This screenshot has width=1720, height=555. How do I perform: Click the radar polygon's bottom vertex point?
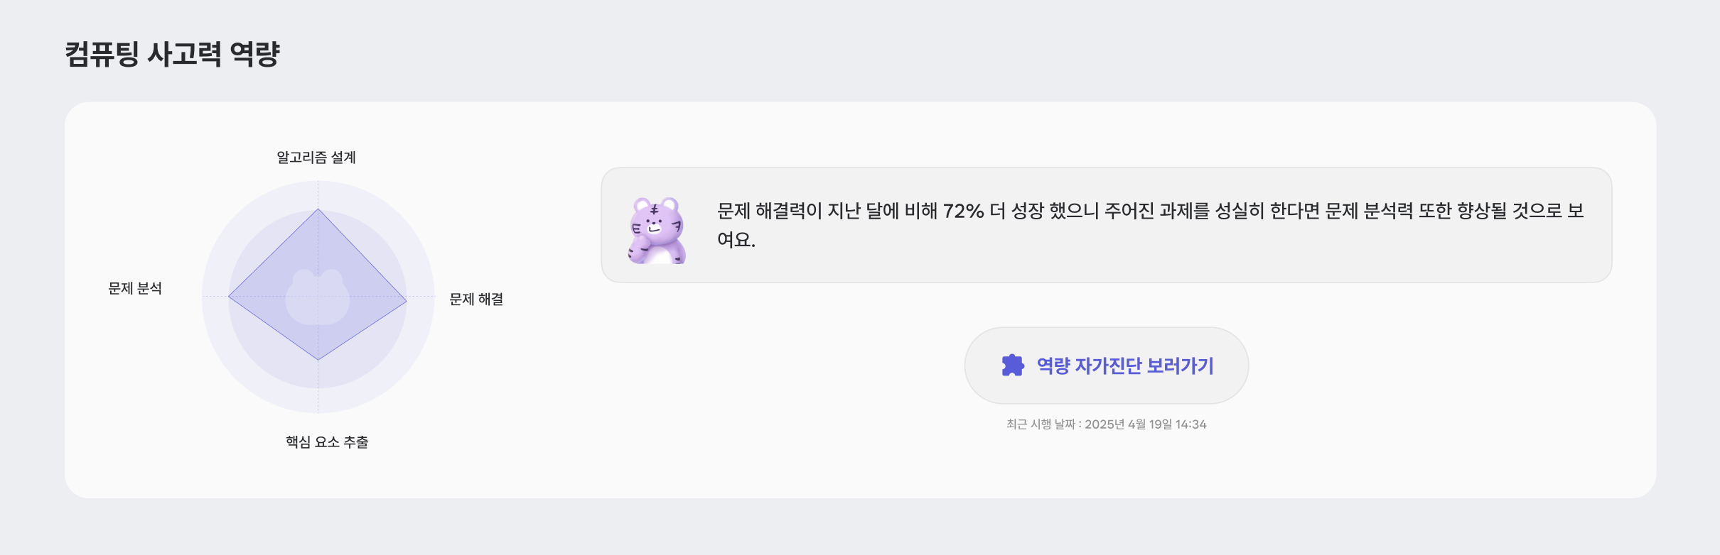pyautogui.click(x=318, y=360)
